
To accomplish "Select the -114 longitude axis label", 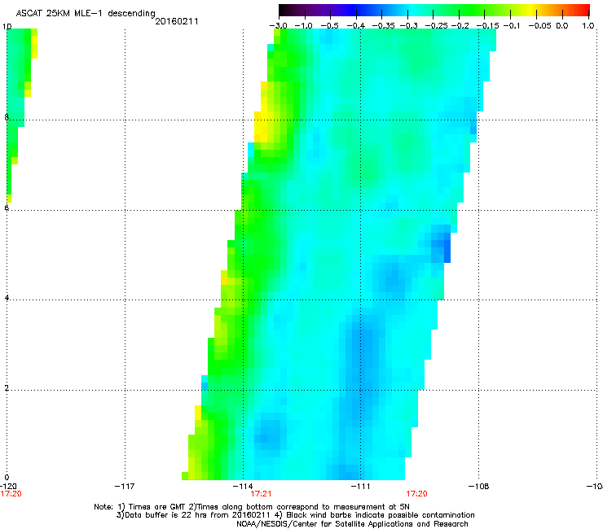I will (x=243, y=487).
